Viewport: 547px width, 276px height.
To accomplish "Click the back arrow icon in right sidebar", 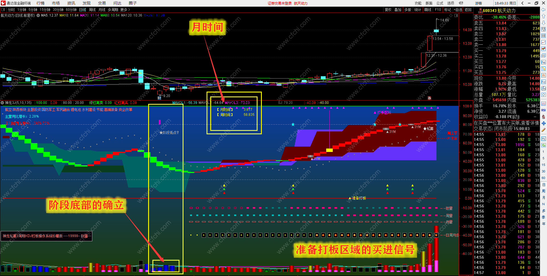I will tap(544, 9).
